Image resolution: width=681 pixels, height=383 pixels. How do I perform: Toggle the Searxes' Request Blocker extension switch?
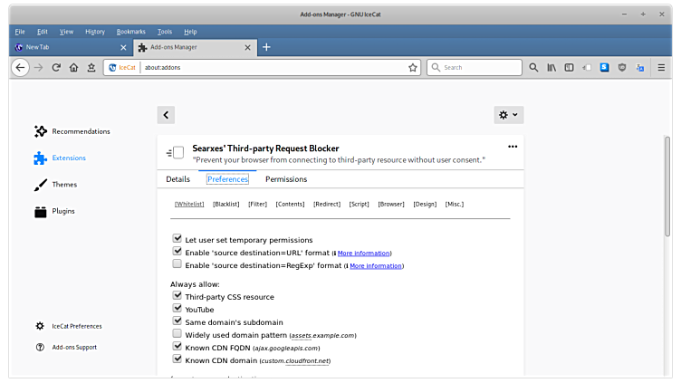(176, 152)
